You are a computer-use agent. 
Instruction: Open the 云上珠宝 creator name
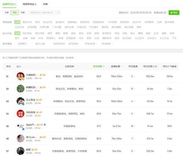pyautogui.click(x=31, y=100)
